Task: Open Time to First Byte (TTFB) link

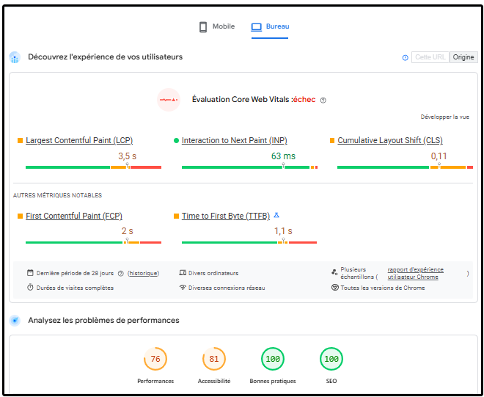Action: coord(225,216)
